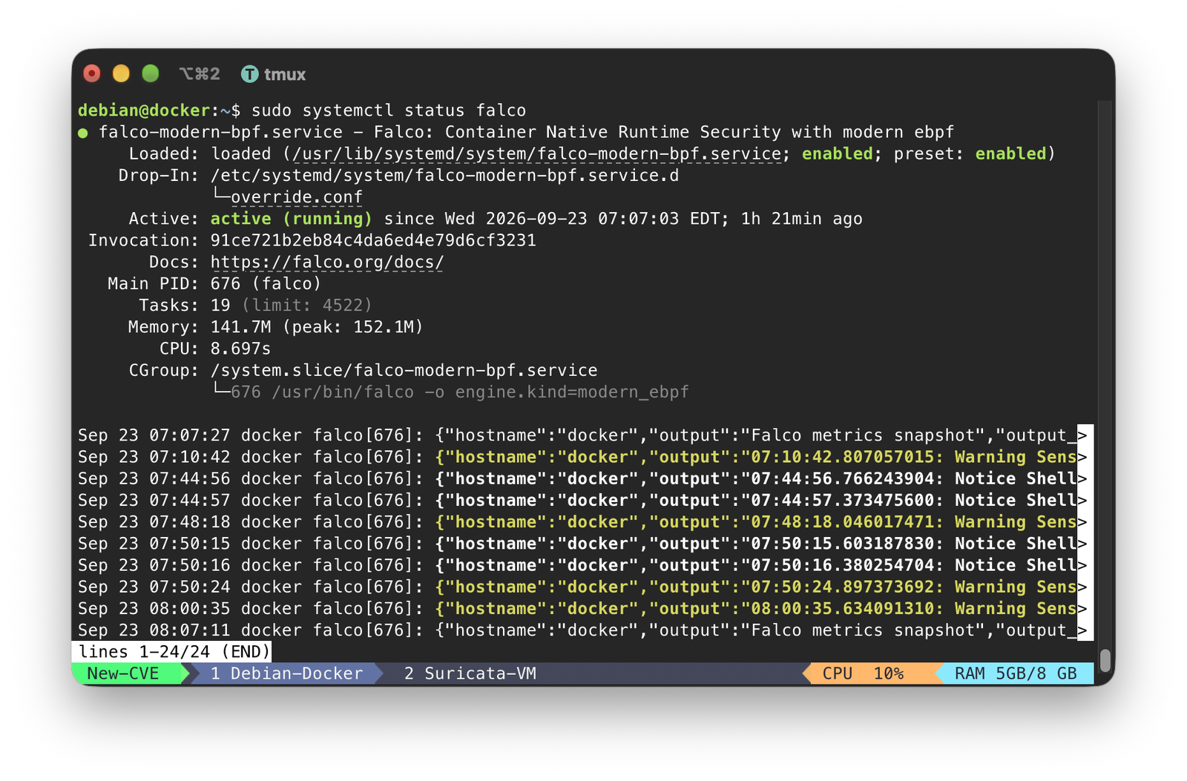Click the Main PID value '676 (falco)'
The height and width of the screenshot is (781, 1187).
[x=266, y=284]
